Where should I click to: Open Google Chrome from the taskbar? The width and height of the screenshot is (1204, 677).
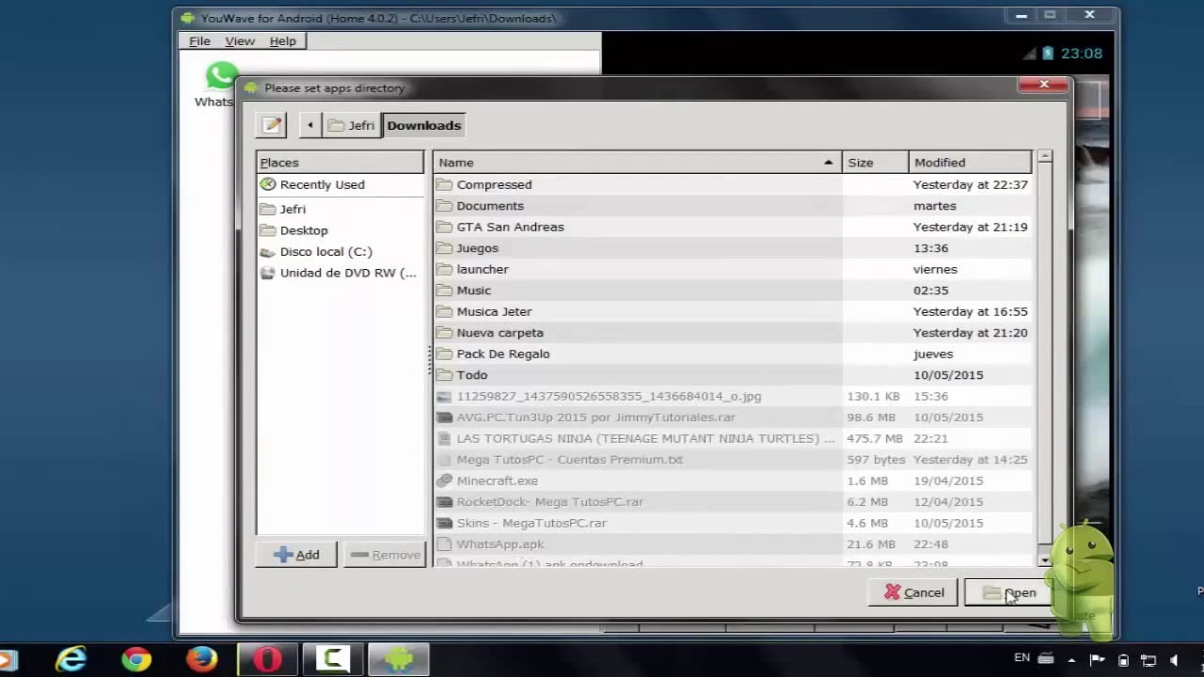tap(136, 660)
